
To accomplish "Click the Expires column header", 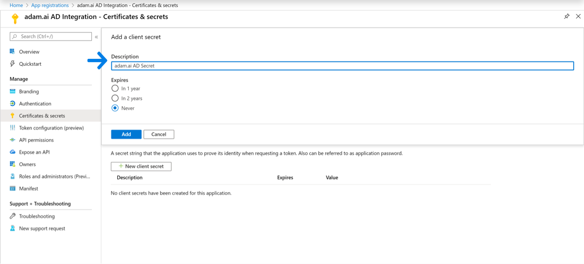I will coord(286,178).
